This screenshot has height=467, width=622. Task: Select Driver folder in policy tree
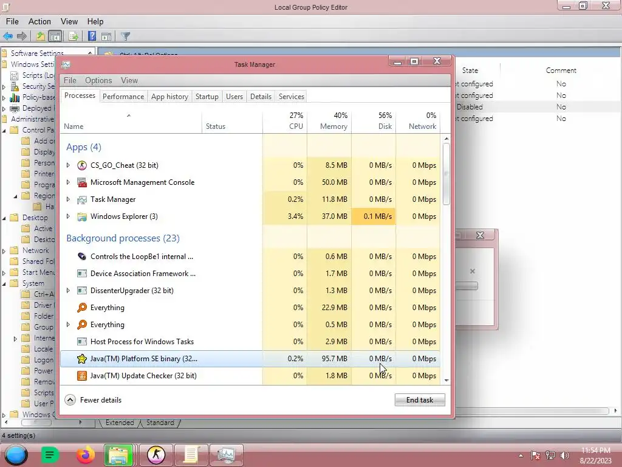click(x=38, y=305)
